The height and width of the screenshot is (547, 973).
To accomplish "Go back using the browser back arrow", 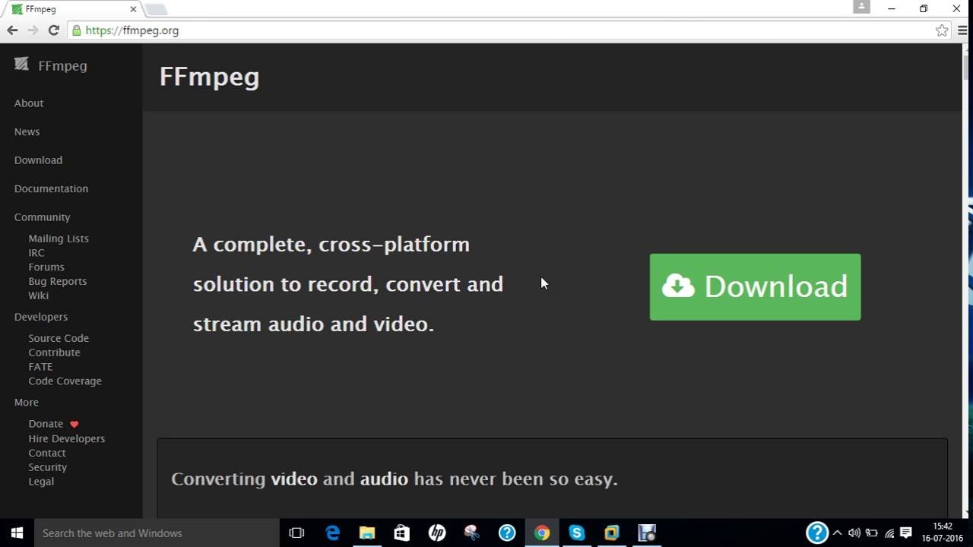I will click(x=12, y=30).
